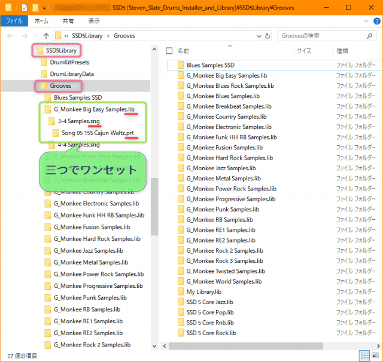Select G_Monkee RB Samples.lib in file list

tap(220, 220)
